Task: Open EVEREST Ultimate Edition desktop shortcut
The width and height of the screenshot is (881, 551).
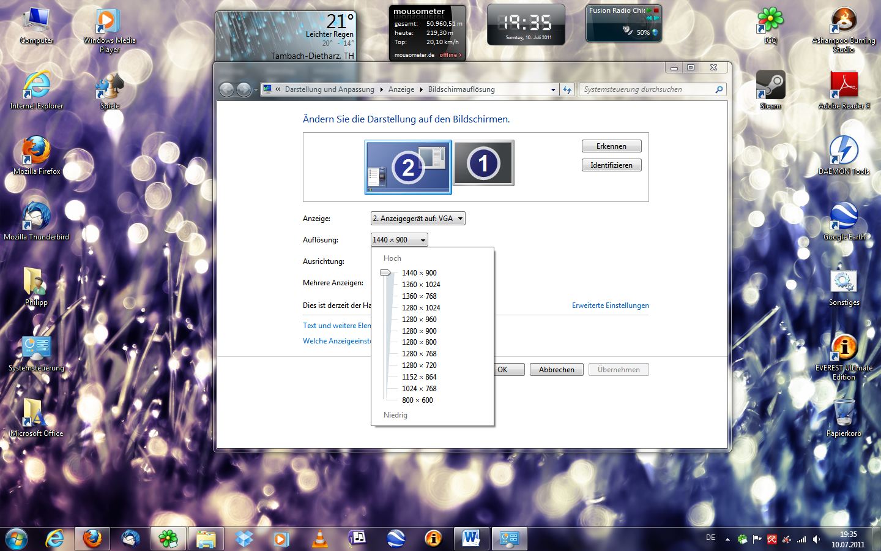Action: click(x=844, y=357)
